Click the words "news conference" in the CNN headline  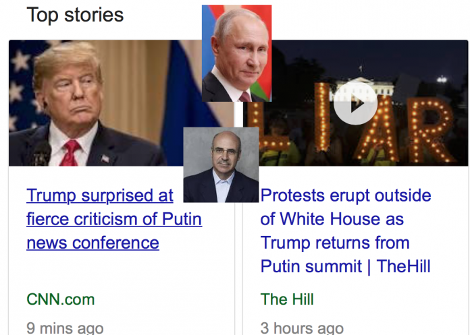click(x=93, y=243)
